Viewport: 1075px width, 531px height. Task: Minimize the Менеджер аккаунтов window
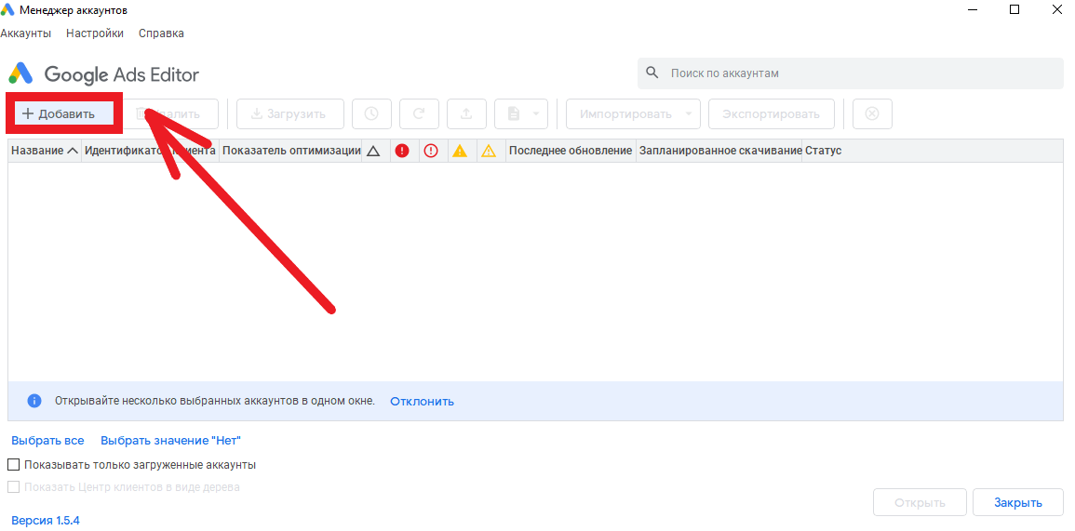pyautogui.click(x=974, y=9)
